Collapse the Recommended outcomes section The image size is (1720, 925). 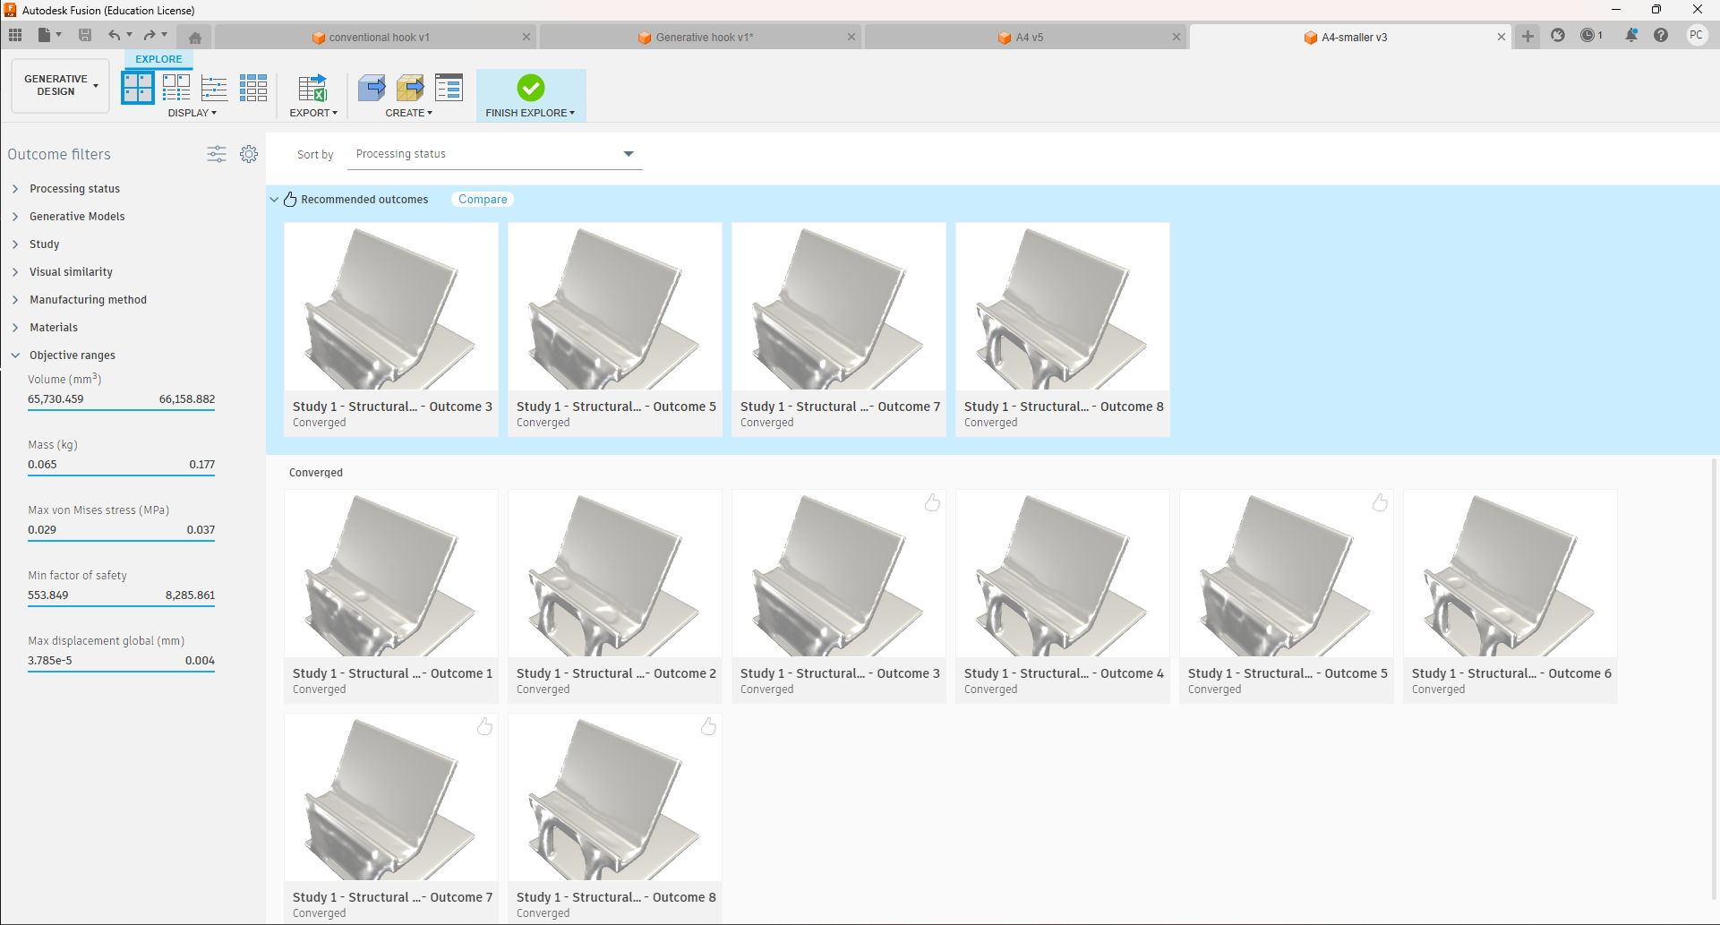(x=274, y=200)
